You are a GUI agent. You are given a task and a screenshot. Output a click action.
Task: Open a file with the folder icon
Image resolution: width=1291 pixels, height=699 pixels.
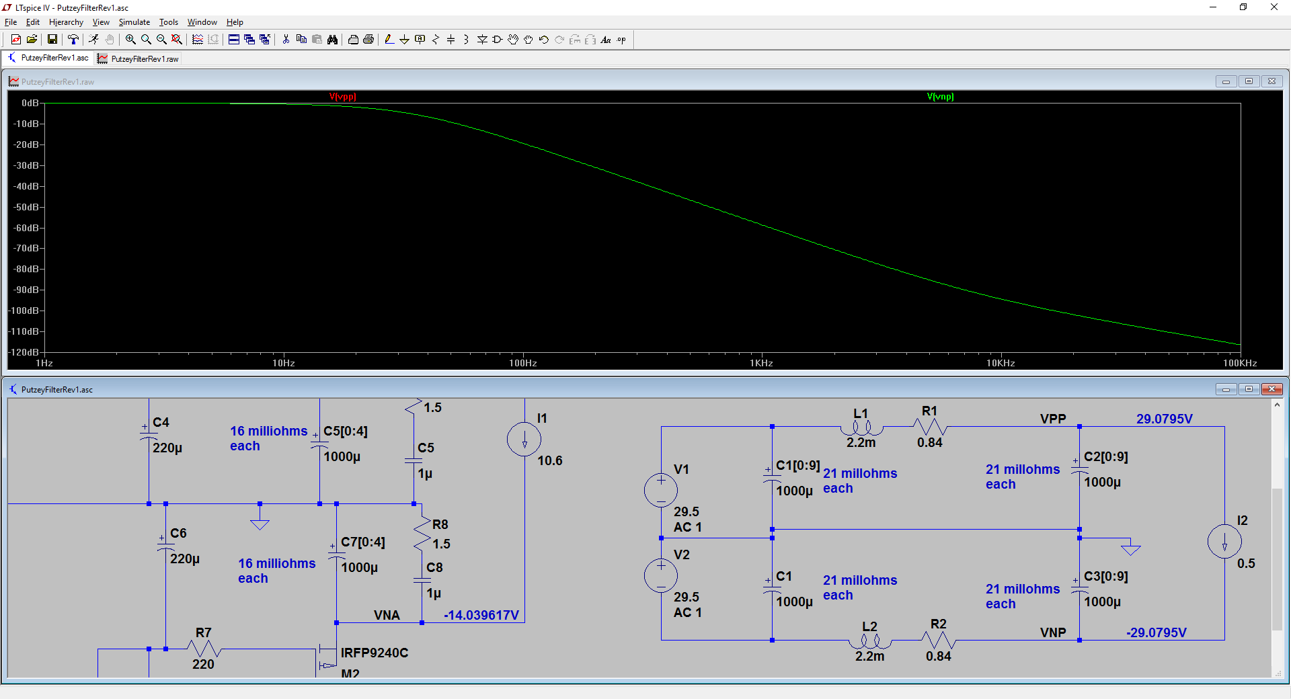(32, 40)
